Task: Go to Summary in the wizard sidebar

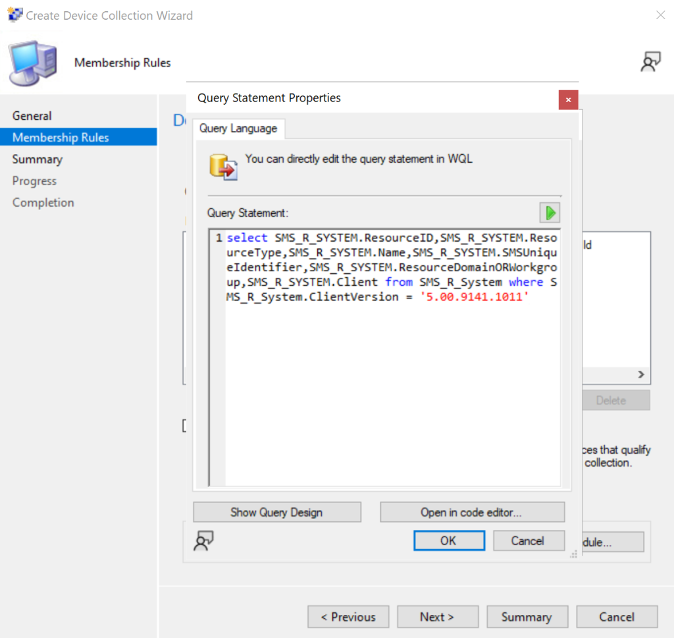Action: 38,159
